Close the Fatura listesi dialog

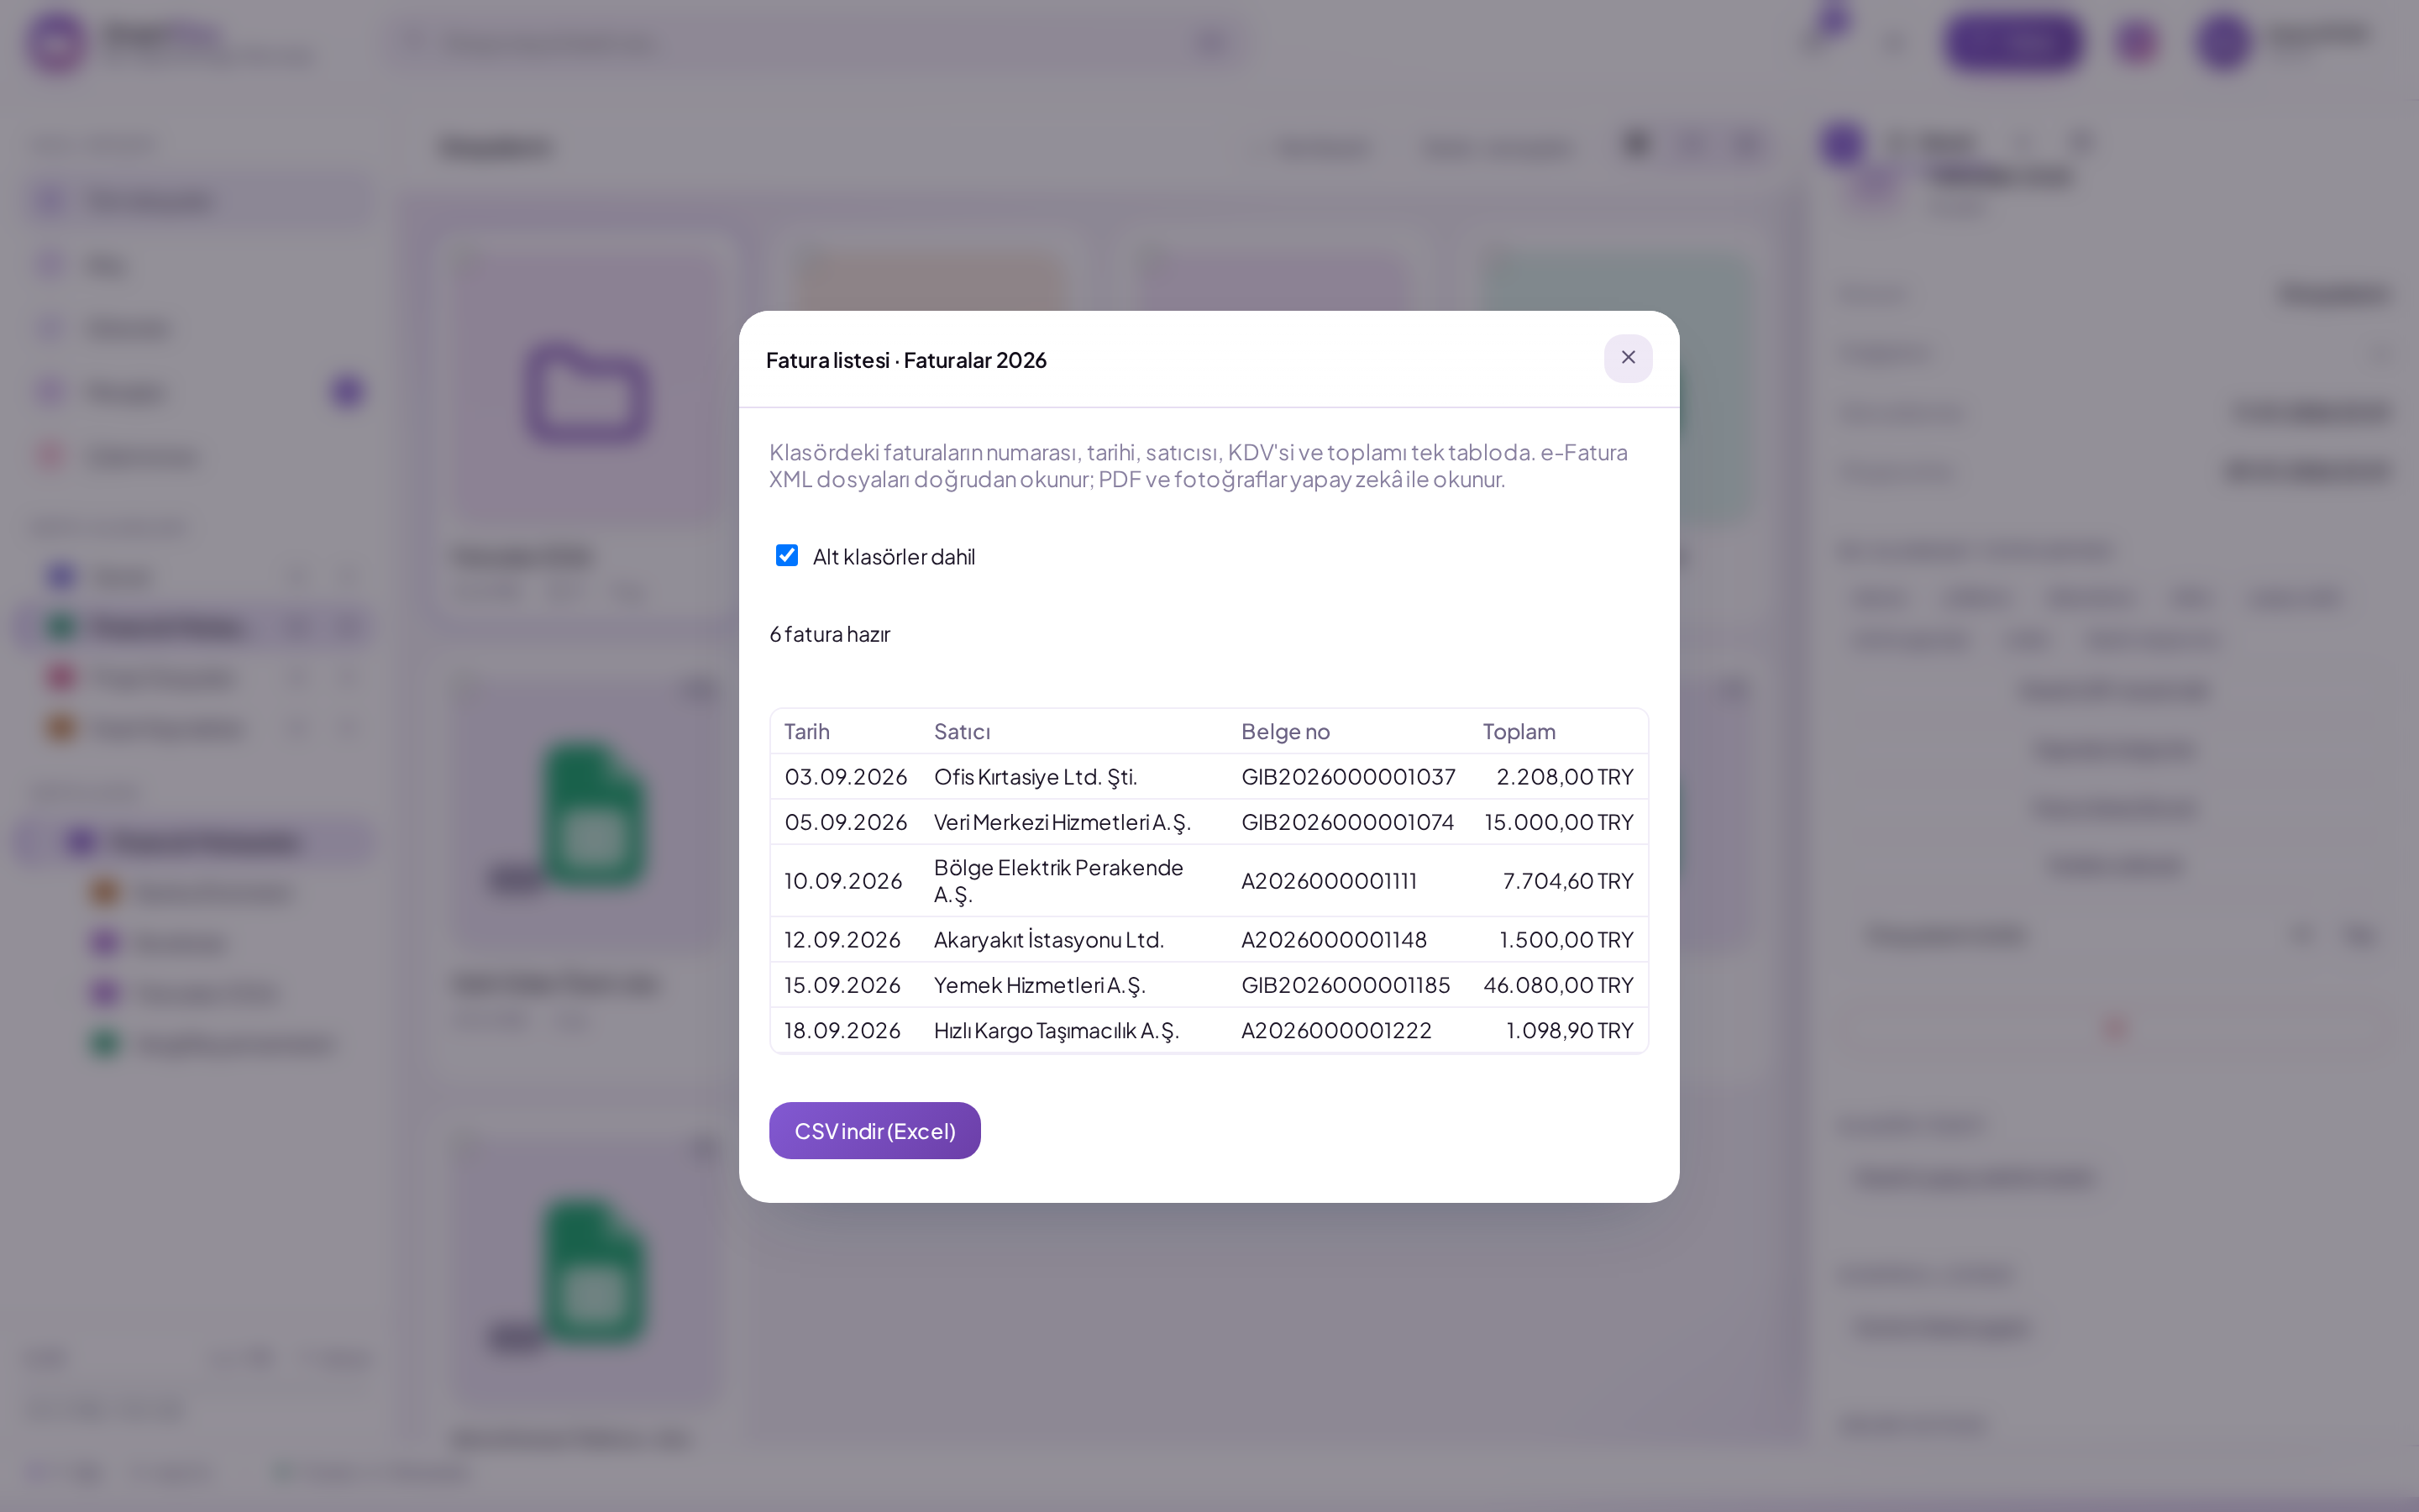point(1627,358)
